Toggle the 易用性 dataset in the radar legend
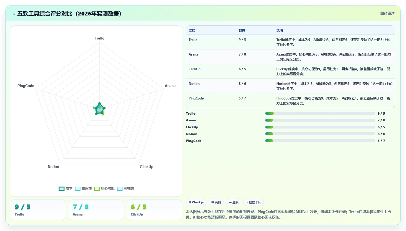 coord(83,188)
